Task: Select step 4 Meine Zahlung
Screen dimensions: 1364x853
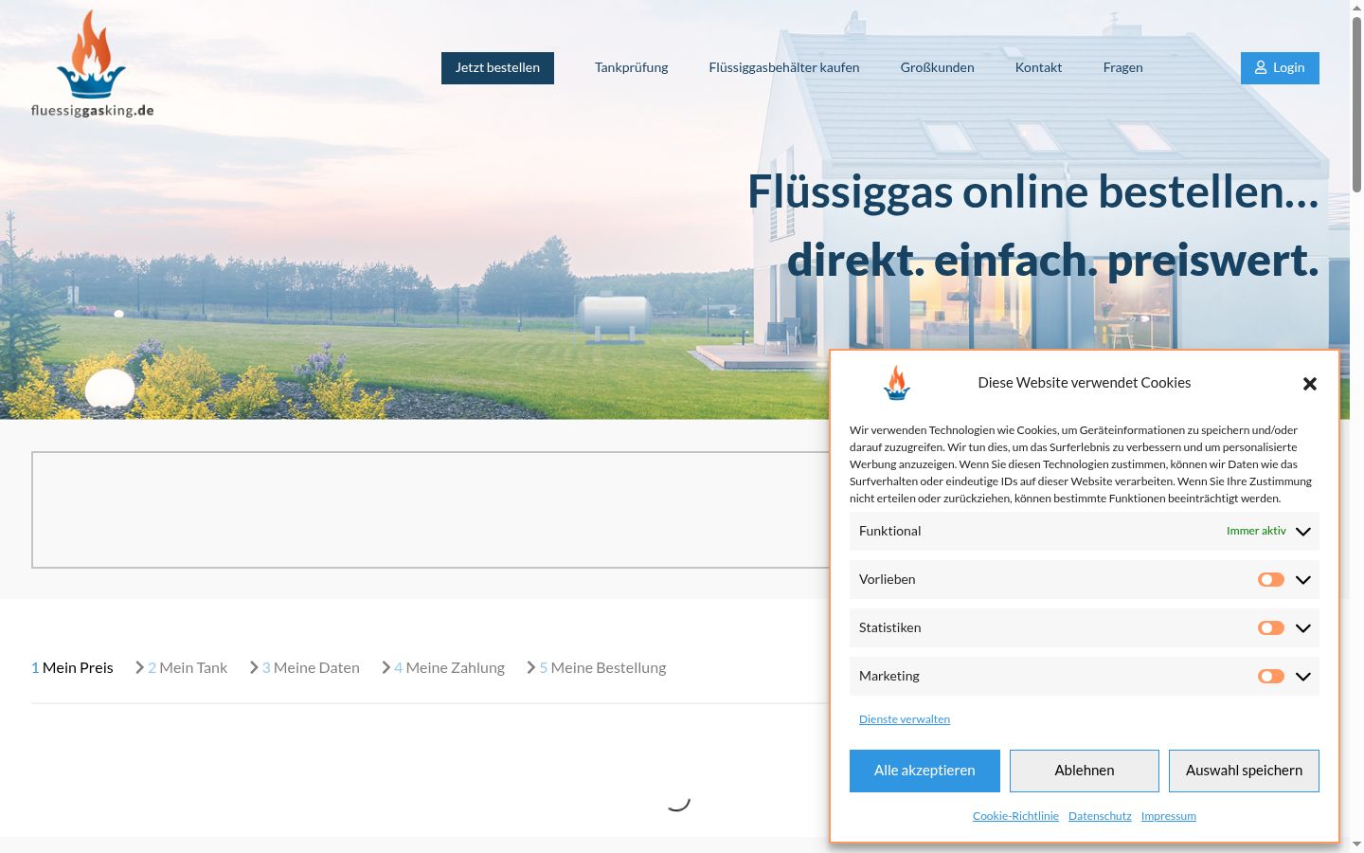Action: tap(450, 668)
